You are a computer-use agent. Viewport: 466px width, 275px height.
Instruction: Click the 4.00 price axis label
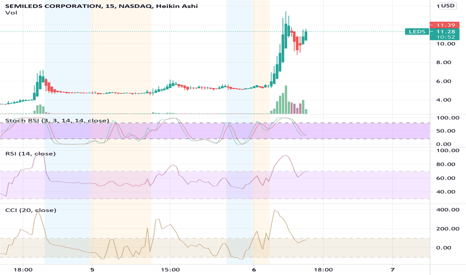[x=443, y=100]
